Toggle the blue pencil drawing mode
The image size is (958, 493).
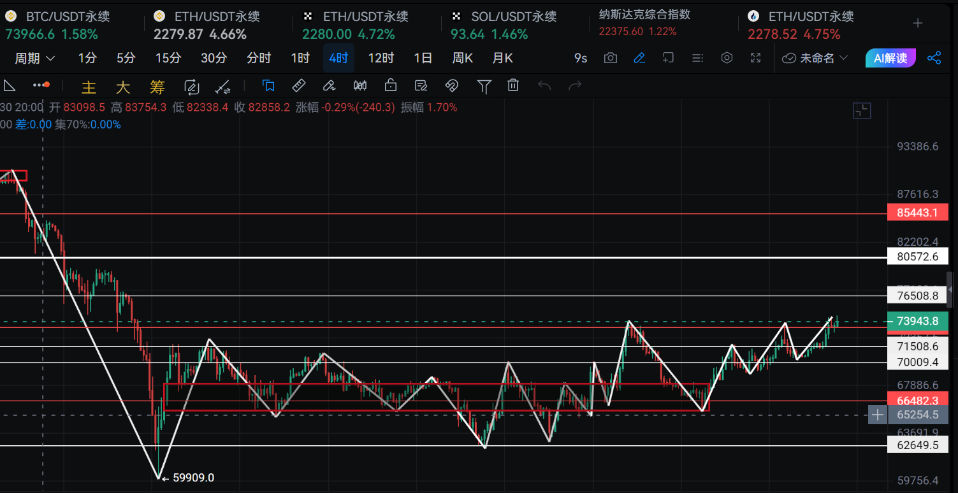pos(639,59)
